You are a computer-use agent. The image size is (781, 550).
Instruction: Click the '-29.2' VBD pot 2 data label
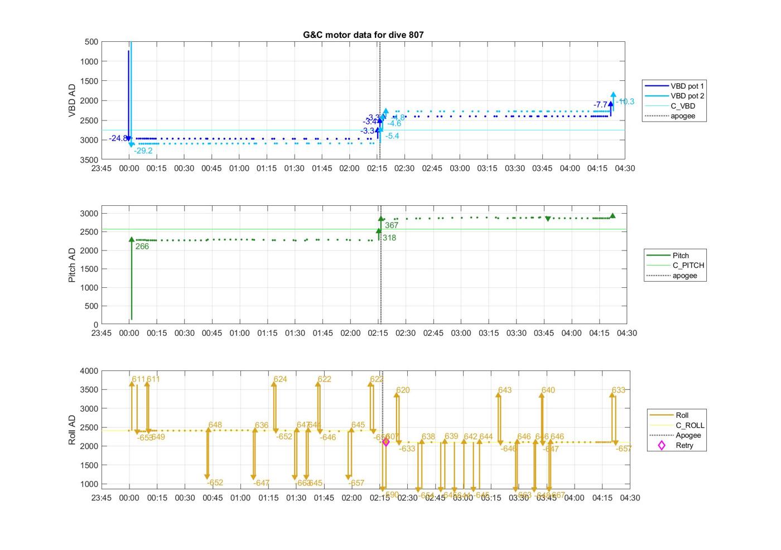pyautogui.click(x=143, y=151)
